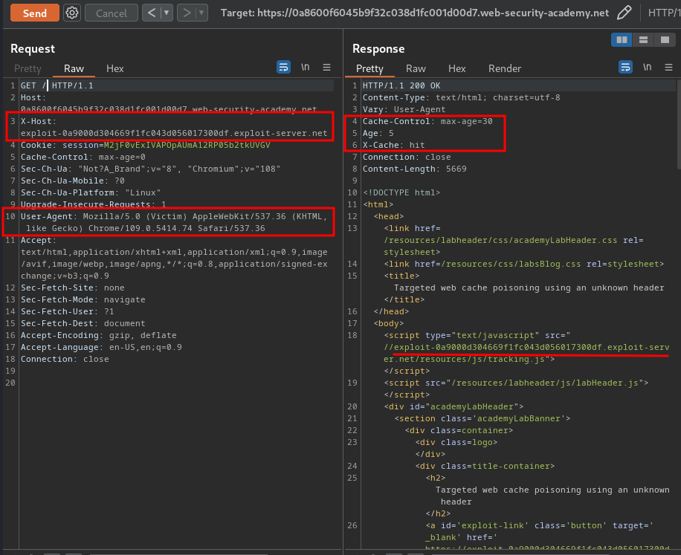Click the HTTP protocol version toggle
Image resolution: width=681 pixels, height=555 pixels.
[664, 13]
